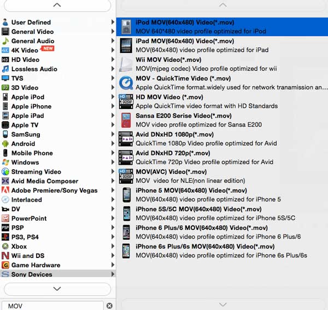Choose Sansa E200 Serise Video profile
This screenshot has width=328, height=310.
[x=222, y=120]
